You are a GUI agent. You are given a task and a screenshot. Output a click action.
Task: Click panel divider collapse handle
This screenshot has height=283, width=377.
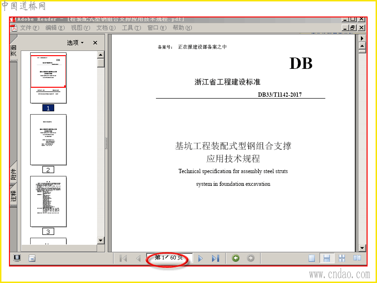pyautogui.click(x=106, y=143)
